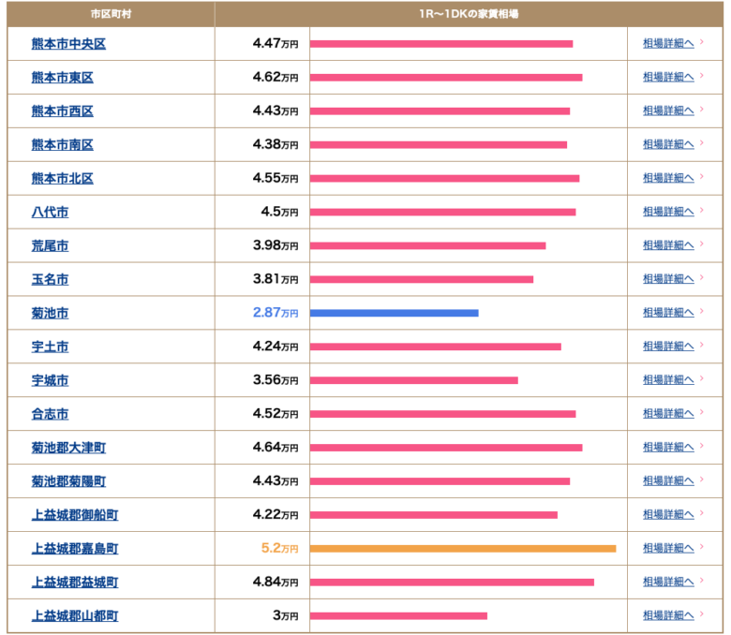
Task: Open 相場詳細へ for 熊本市南区
Action: (667, 144)
